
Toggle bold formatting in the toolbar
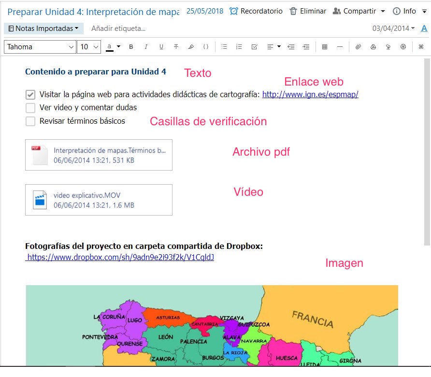(131, 47)
